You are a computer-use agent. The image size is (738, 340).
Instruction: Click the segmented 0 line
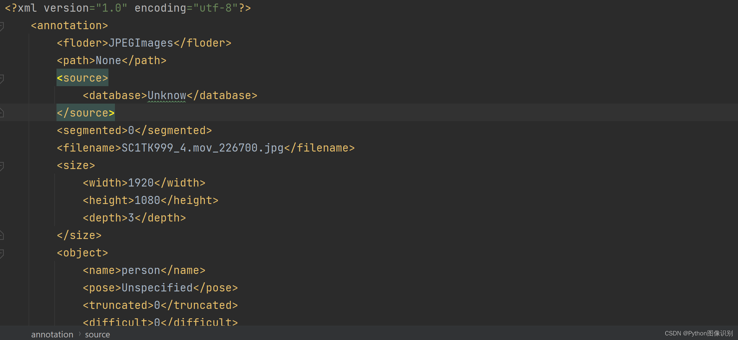click(x=134, y=130)
